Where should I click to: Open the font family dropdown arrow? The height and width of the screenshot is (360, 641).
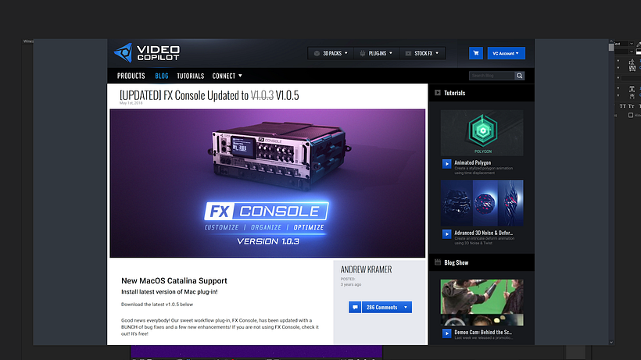pos(632,44)
